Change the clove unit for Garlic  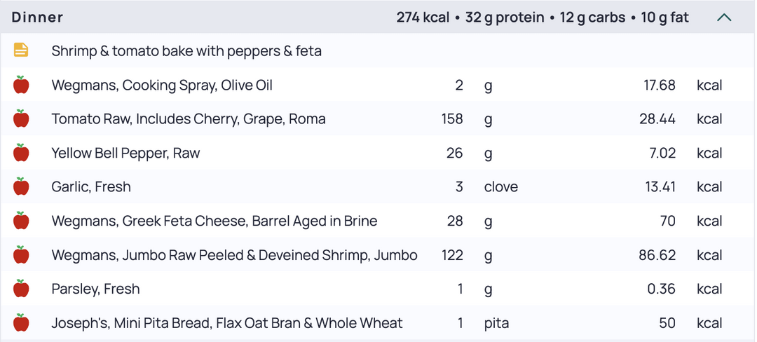(500, 186)
